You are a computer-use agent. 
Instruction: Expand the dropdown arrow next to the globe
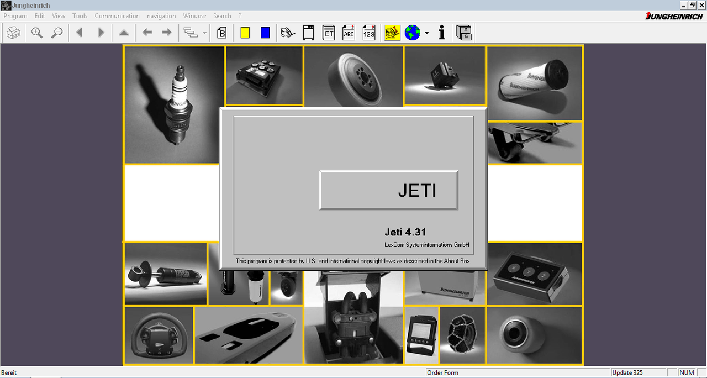pyautogui.click(x=426, y=33)
